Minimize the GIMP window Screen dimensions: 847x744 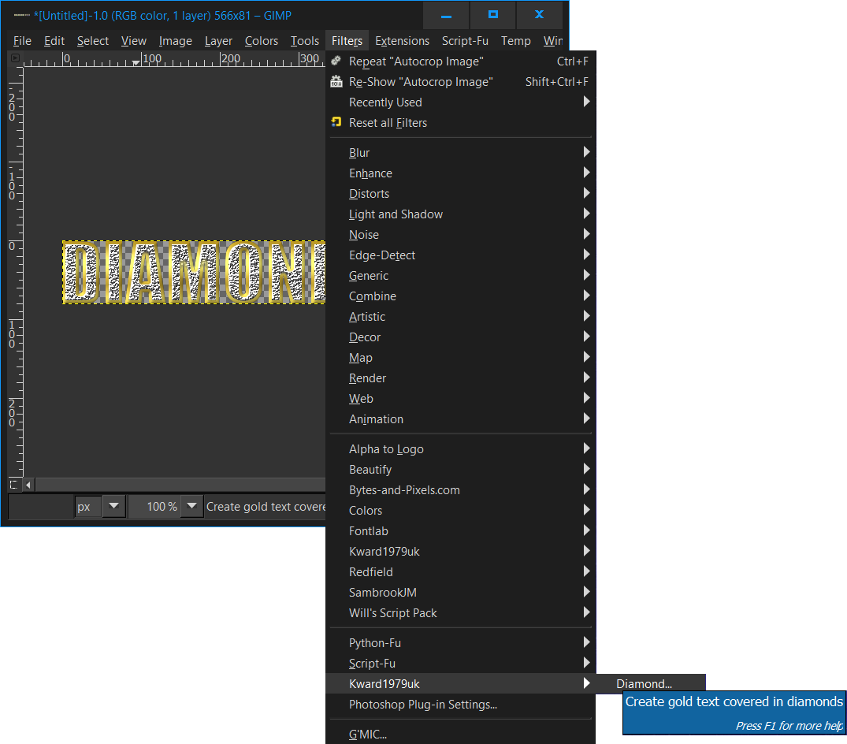(446, 15)
